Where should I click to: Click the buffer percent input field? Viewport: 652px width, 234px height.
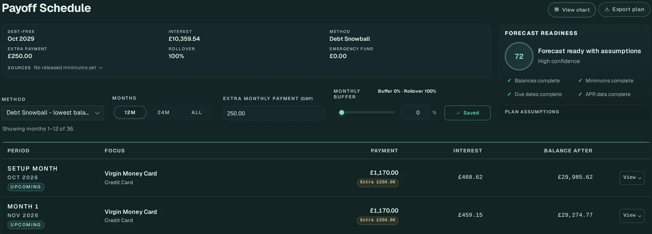[415, 113]
